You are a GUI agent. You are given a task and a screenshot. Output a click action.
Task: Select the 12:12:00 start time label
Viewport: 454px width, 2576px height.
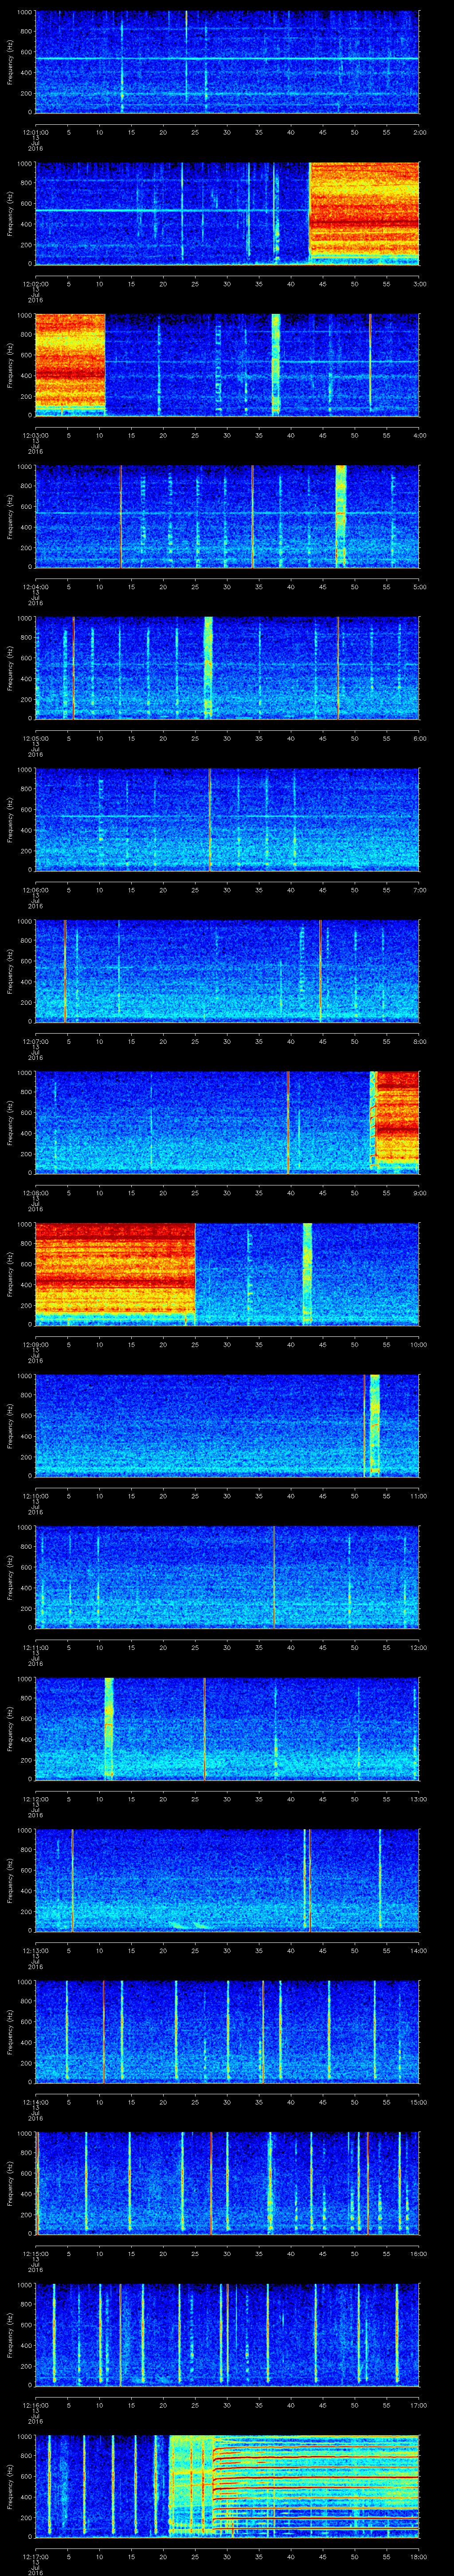pos(35,1799)
